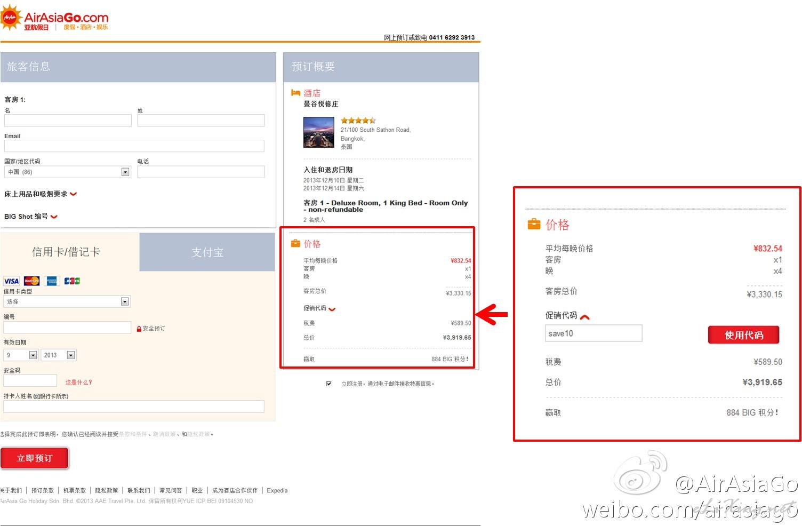Click the phone number 0411 6292 3913
Viewport: 802px width, 526px height.
point(452,37)
